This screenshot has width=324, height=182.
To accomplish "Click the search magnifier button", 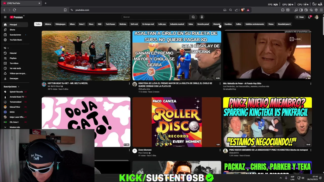I will 193,17.
